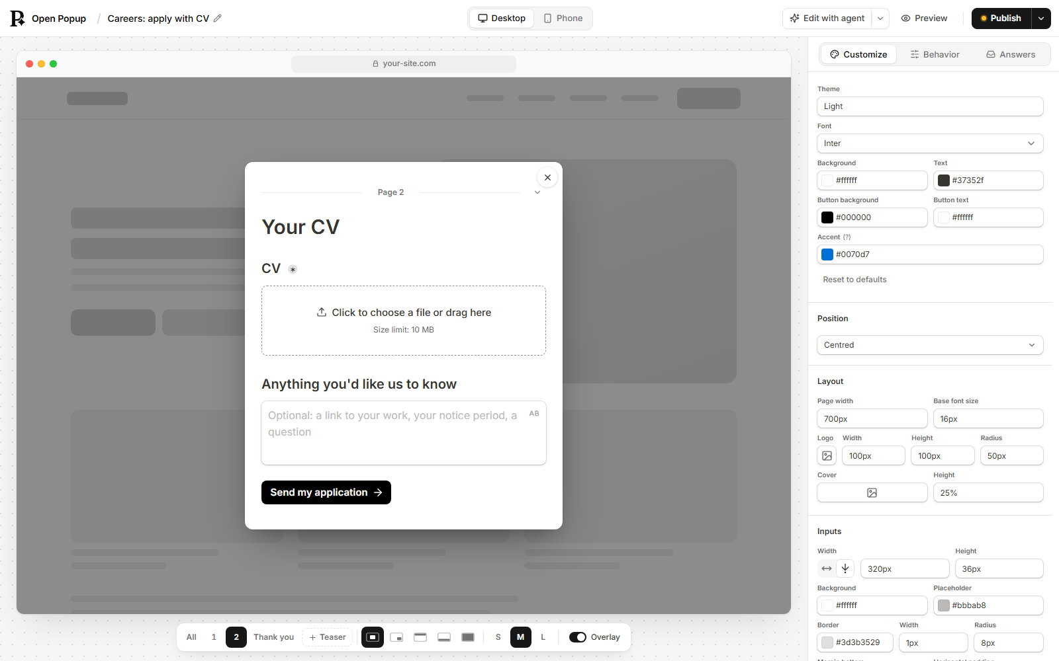The width and height of the screenshot is (1059, 661).
Task: Open the Edit with agent dropdown arrow
Action: [x=880, y=19]
